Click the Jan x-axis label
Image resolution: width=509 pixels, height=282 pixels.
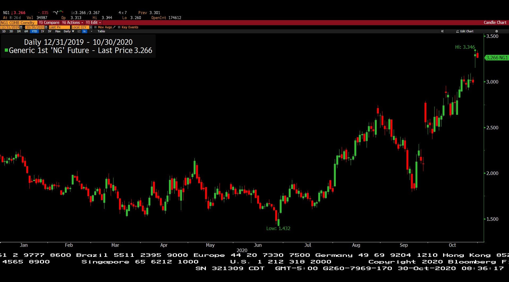(24, 245)
